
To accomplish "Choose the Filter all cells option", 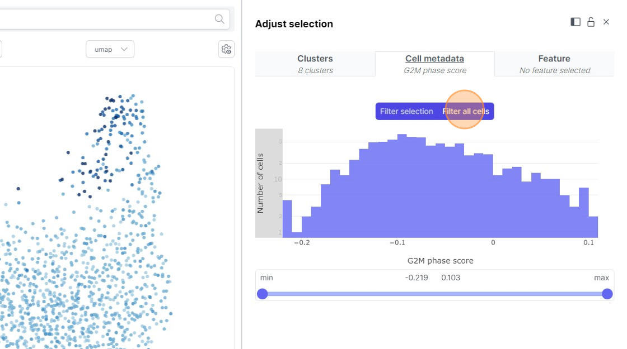I will tap(466, 111).
